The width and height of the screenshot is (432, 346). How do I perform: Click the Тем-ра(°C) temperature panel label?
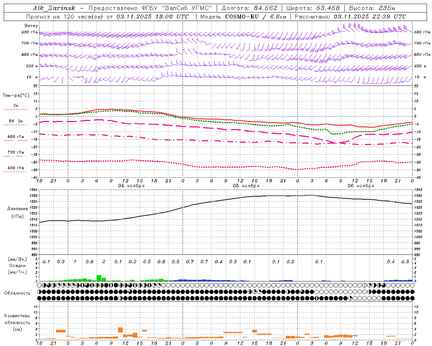[x=16, y=95]
